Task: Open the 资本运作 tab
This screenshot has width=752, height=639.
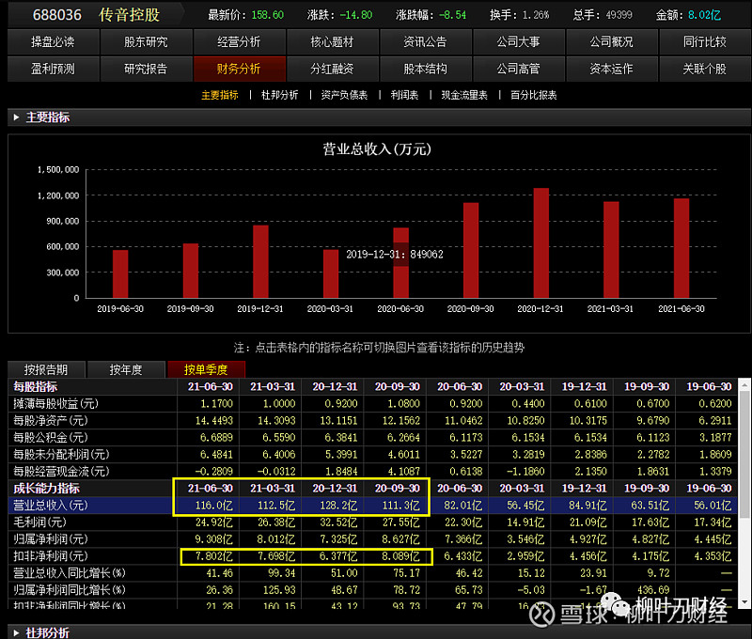Action: 612,69
